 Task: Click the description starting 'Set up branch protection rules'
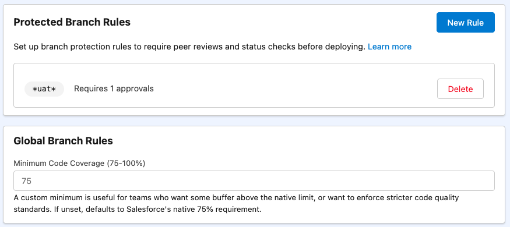pyautogui.click(x=189, y=47)
